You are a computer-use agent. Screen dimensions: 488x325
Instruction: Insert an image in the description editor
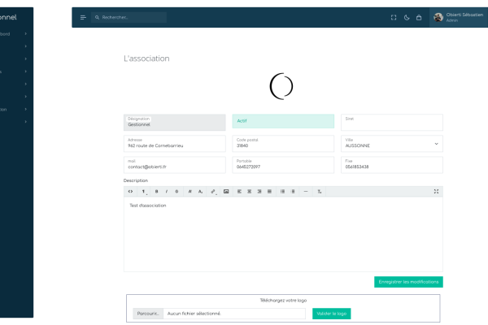[226, 191]
